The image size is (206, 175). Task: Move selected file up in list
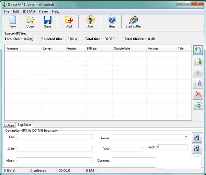coord(198,50)
